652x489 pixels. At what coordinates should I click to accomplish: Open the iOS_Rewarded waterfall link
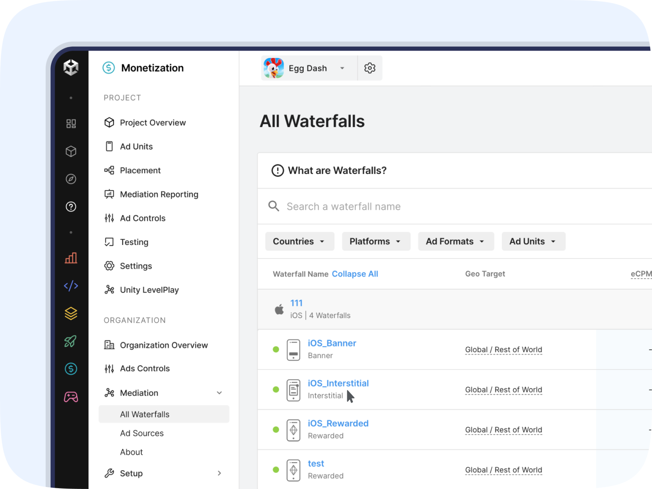(338, 423)
